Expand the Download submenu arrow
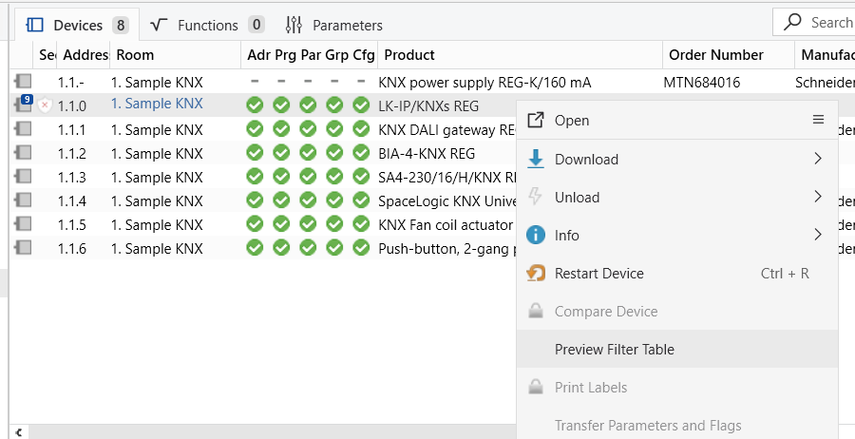Screen dimensions: 855x439 (x=818, y=159)
